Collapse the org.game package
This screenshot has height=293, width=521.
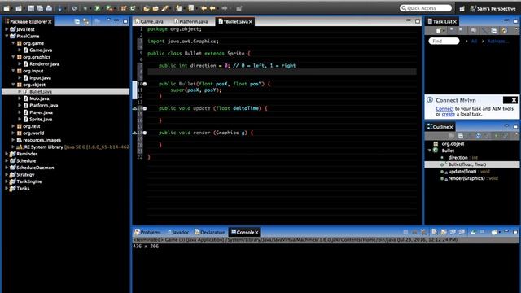(13, 43)
